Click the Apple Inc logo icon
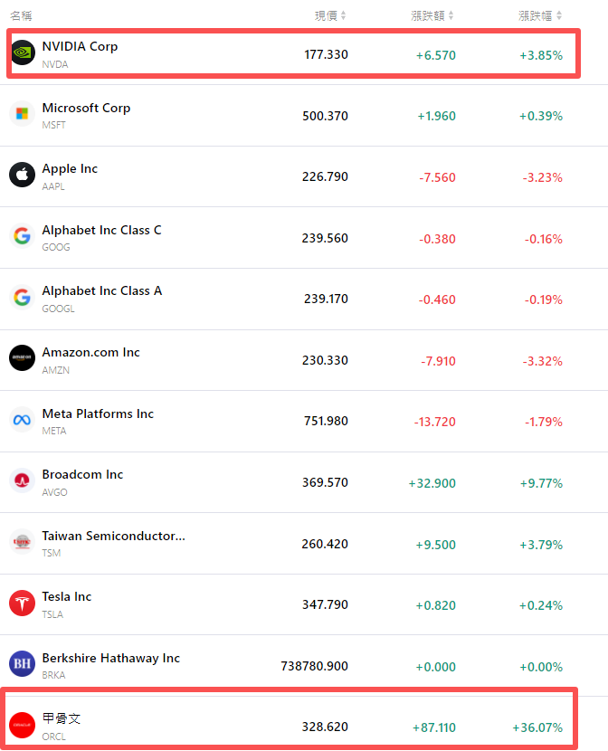The height and width of the screenshot is (751, 608). pyautogui.click(x=23, y=175)
